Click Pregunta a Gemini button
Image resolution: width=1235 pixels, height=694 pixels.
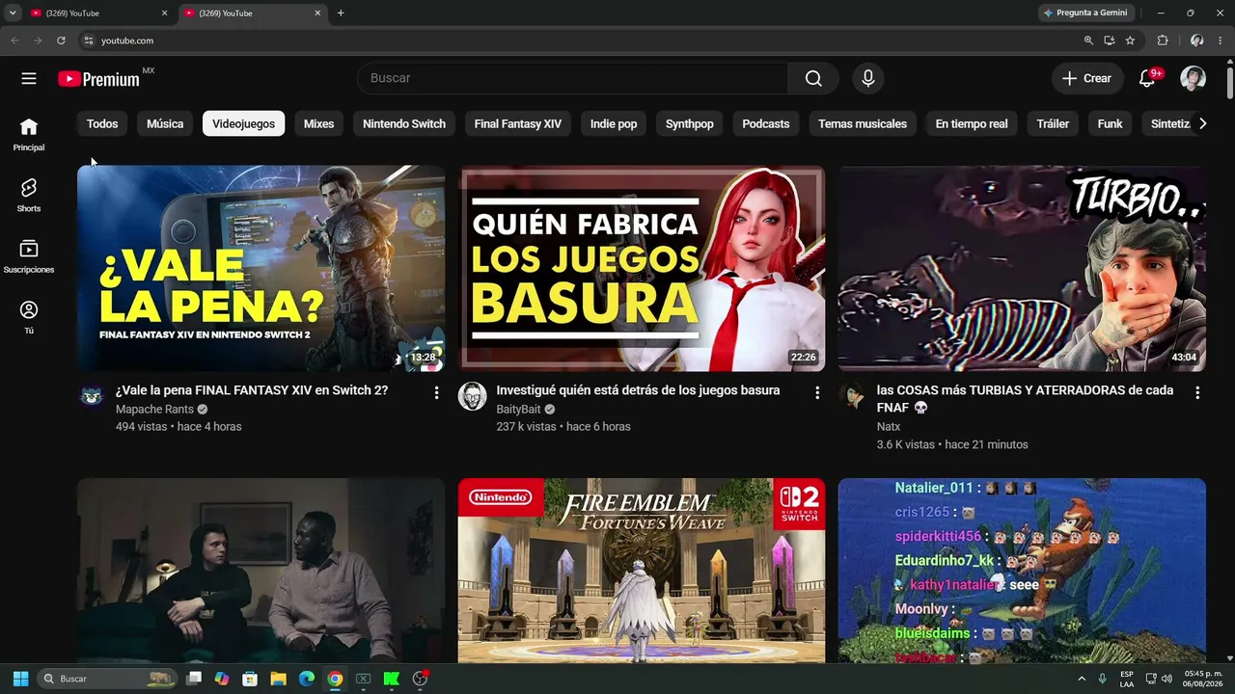1085,13
